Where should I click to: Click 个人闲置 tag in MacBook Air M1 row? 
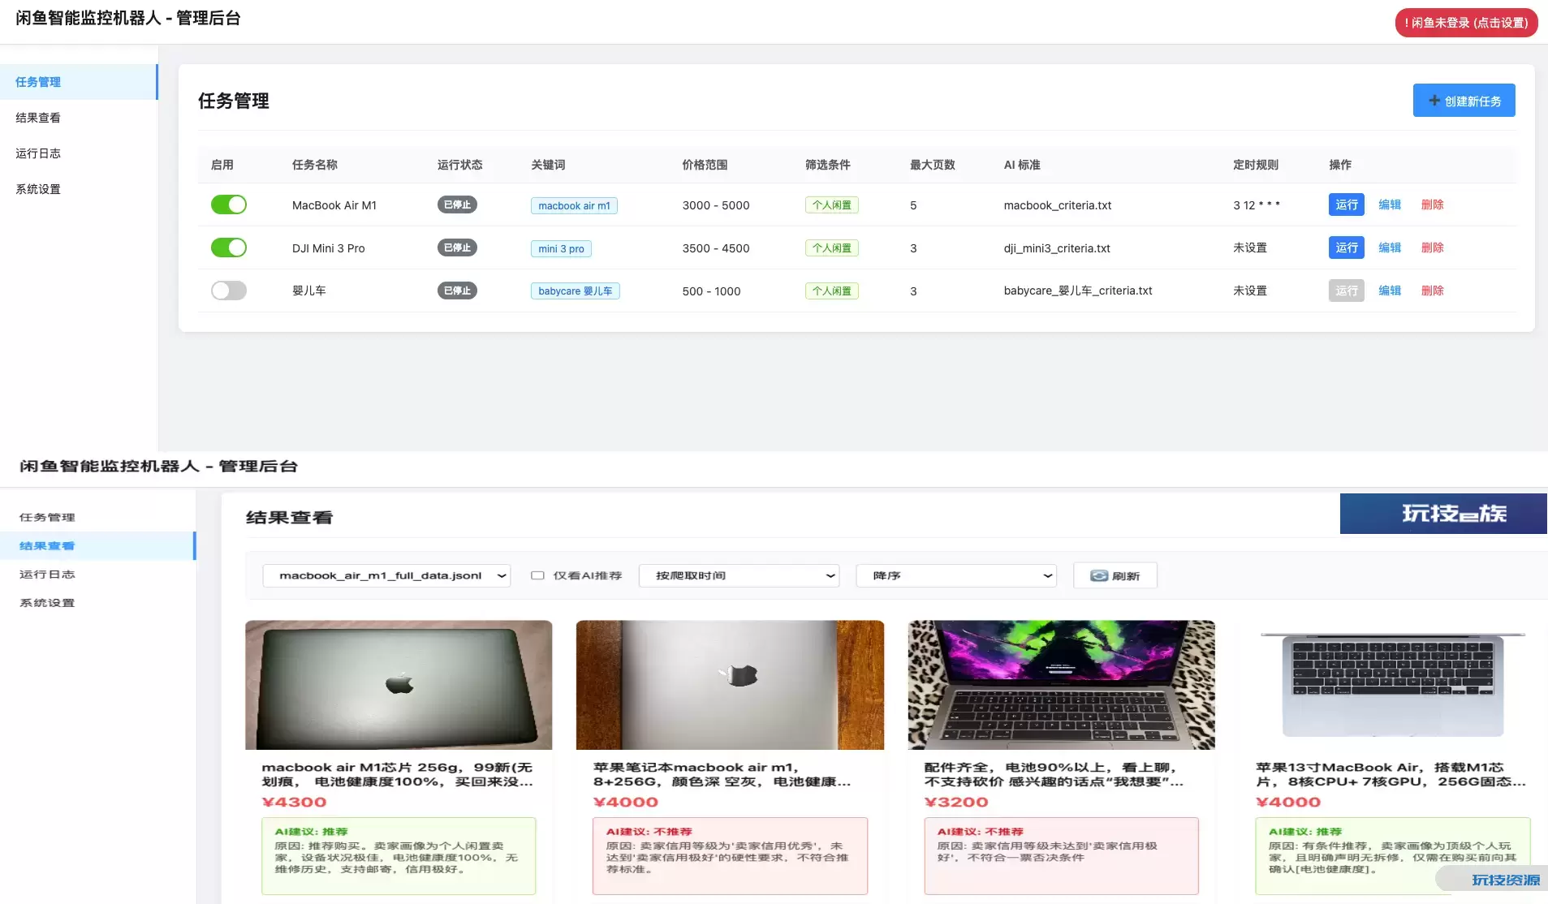pyautogui.click(x=832, y=205)
